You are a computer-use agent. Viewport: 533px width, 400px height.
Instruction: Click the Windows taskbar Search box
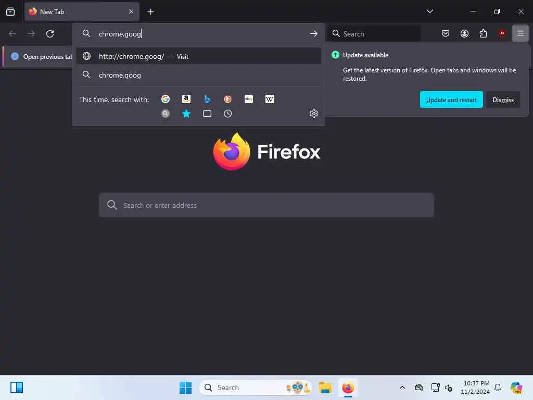[256, 387]
